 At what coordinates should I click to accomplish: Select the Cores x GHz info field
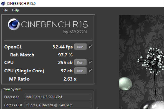pos(58,105)
